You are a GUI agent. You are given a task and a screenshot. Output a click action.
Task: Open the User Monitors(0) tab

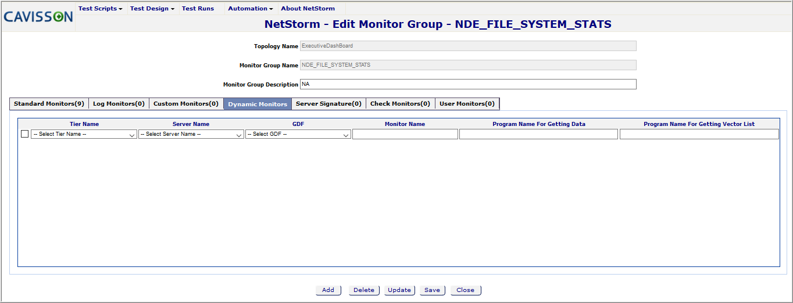point(467,103)
